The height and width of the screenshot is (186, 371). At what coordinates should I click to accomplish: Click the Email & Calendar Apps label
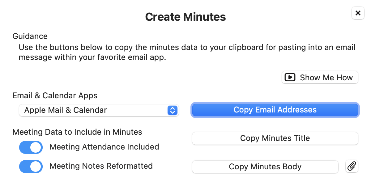tap(55, 95)
